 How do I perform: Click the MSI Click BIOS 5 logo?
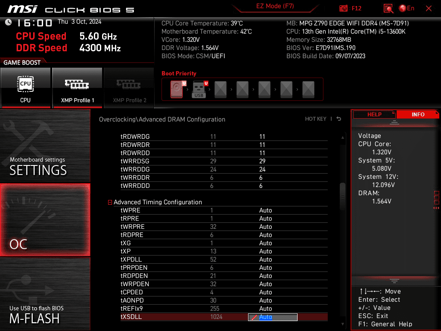(x=71, y=9)
